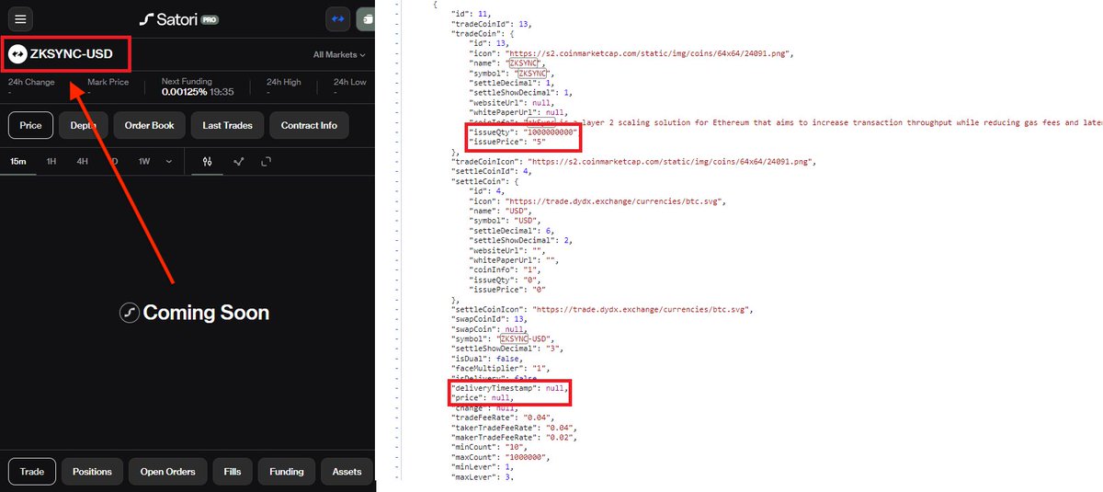Select the ZKSYNC-USD market title
The image size is (1103, 492).
(x=72, y=55)
